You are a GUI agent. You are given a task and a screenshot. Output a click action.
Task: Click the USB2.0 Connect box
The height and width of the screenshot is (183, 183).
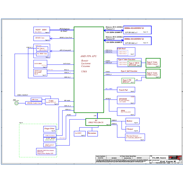pyautogui.click(x=50, y=135)
